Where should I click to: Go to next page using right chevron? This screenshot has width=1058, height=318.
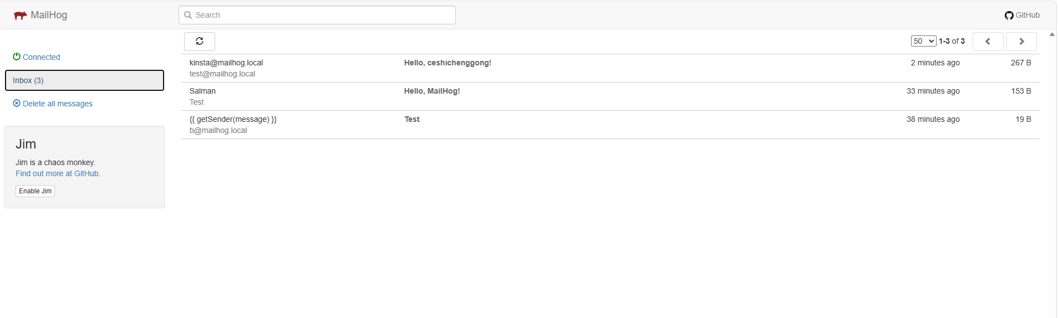click(x=1021, y=42)
